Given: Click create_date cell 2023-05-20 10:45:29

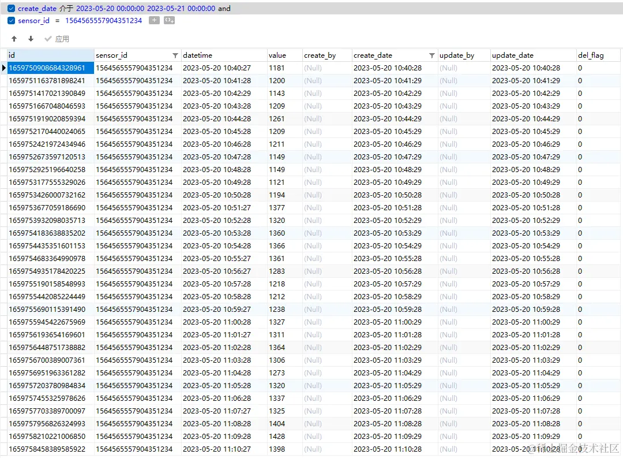Looking at the screenshot, I should point(395,132).
